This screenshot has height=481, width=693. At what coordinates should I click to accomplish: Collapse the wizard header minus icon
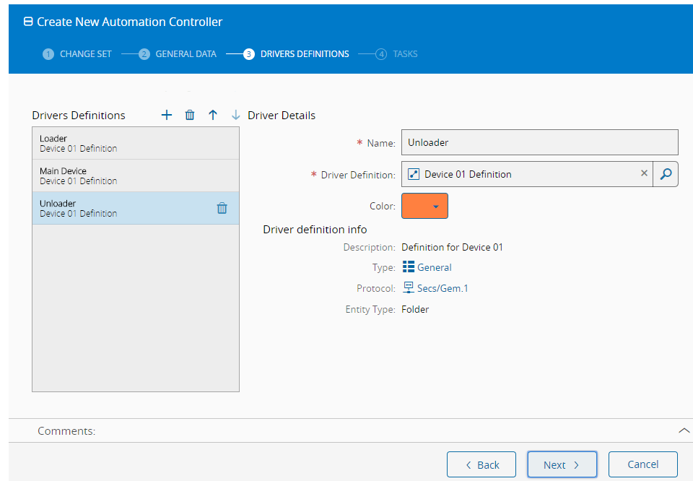click(28, 22)
